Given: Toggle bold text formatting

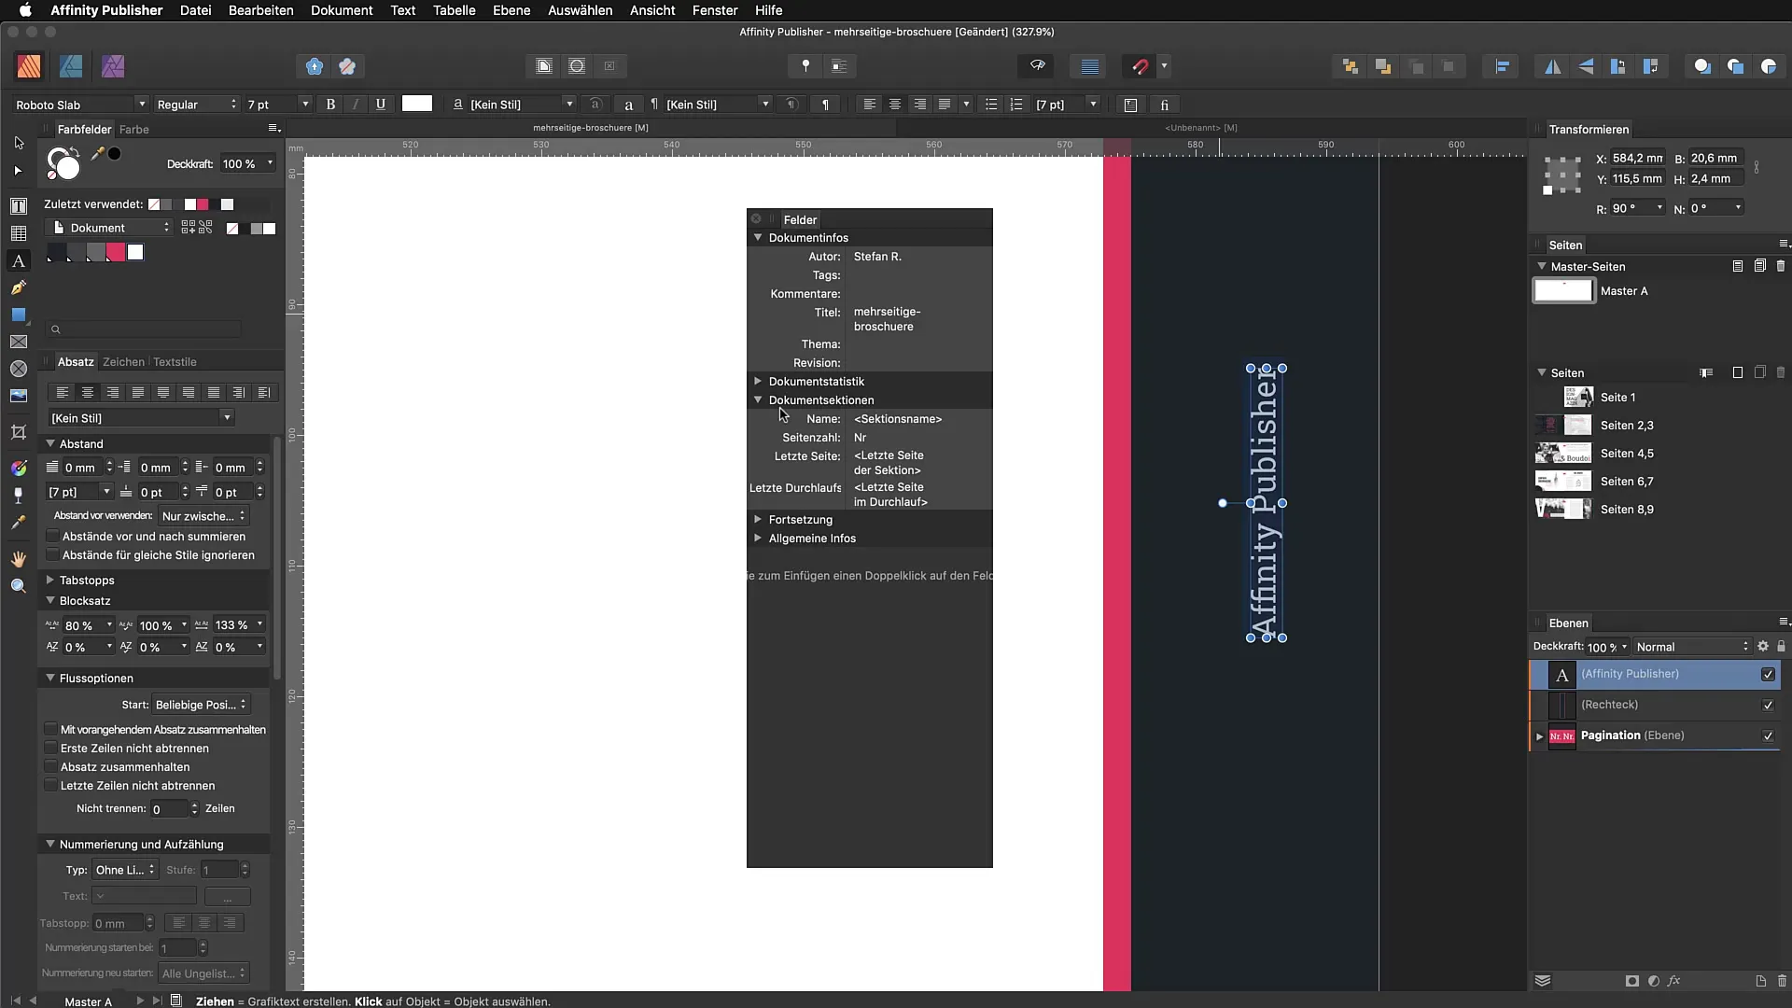Looking at the screenshot, I should point(330,105).
